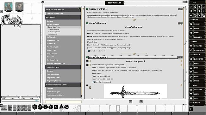Viewport: 206px width, 115px height.
Task: Toggle the -5 modifier button
Action: [x=30, y=109]
